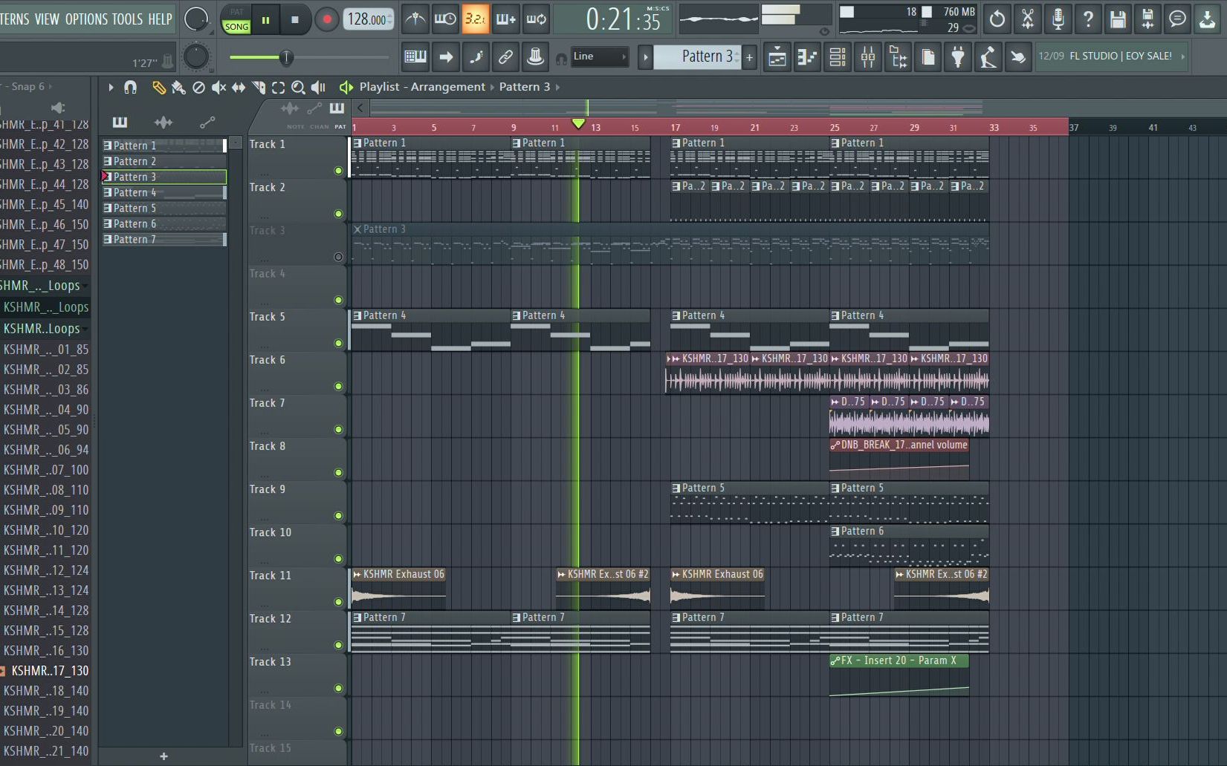Viewport: 1227px width, 766px height.
Task: Toggle the step edit arrow icon
Action: [446, 56]
